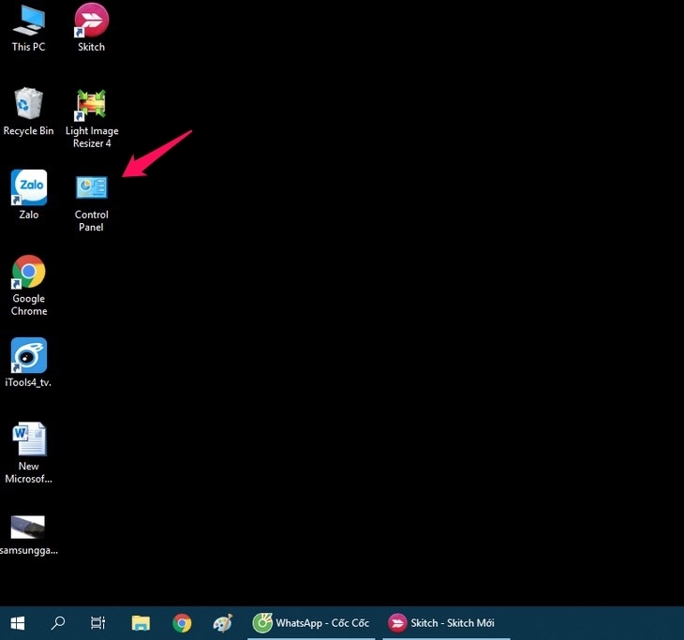Image resolution: width=684 pixels, height=640 pixels.
Task: Select the New Microsoft Word document file
Action: [x=28, y=439]
